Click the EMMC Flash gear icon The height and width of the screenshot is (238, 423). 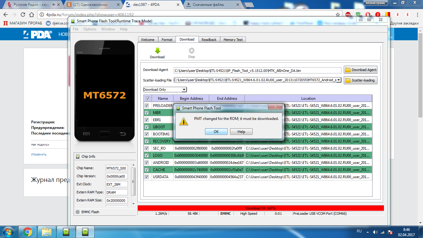[78, 212]
